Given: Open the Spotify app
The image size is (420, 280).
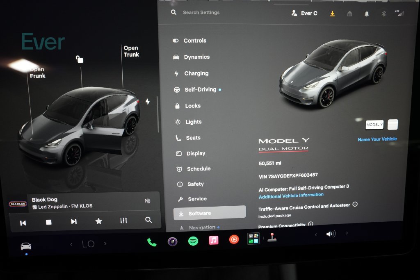Looking at the screenshot, I should [x=193, y=241].
